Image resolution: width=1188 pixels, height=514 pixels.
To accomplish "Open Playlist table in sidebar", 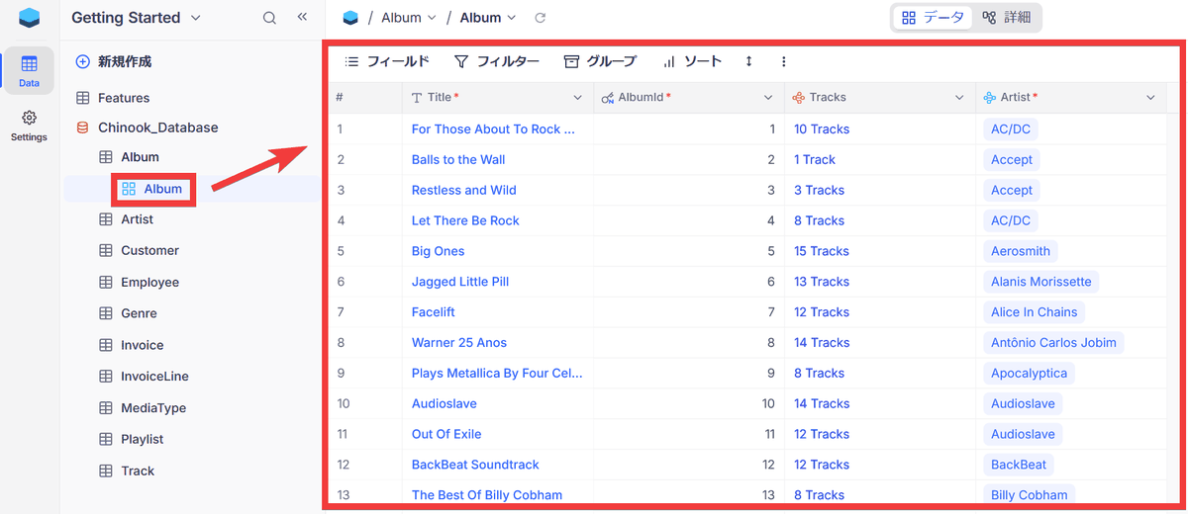I will [143, 439].
